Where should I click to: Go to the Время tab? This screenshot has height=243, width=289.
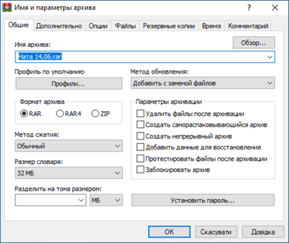tap(211, 26)
